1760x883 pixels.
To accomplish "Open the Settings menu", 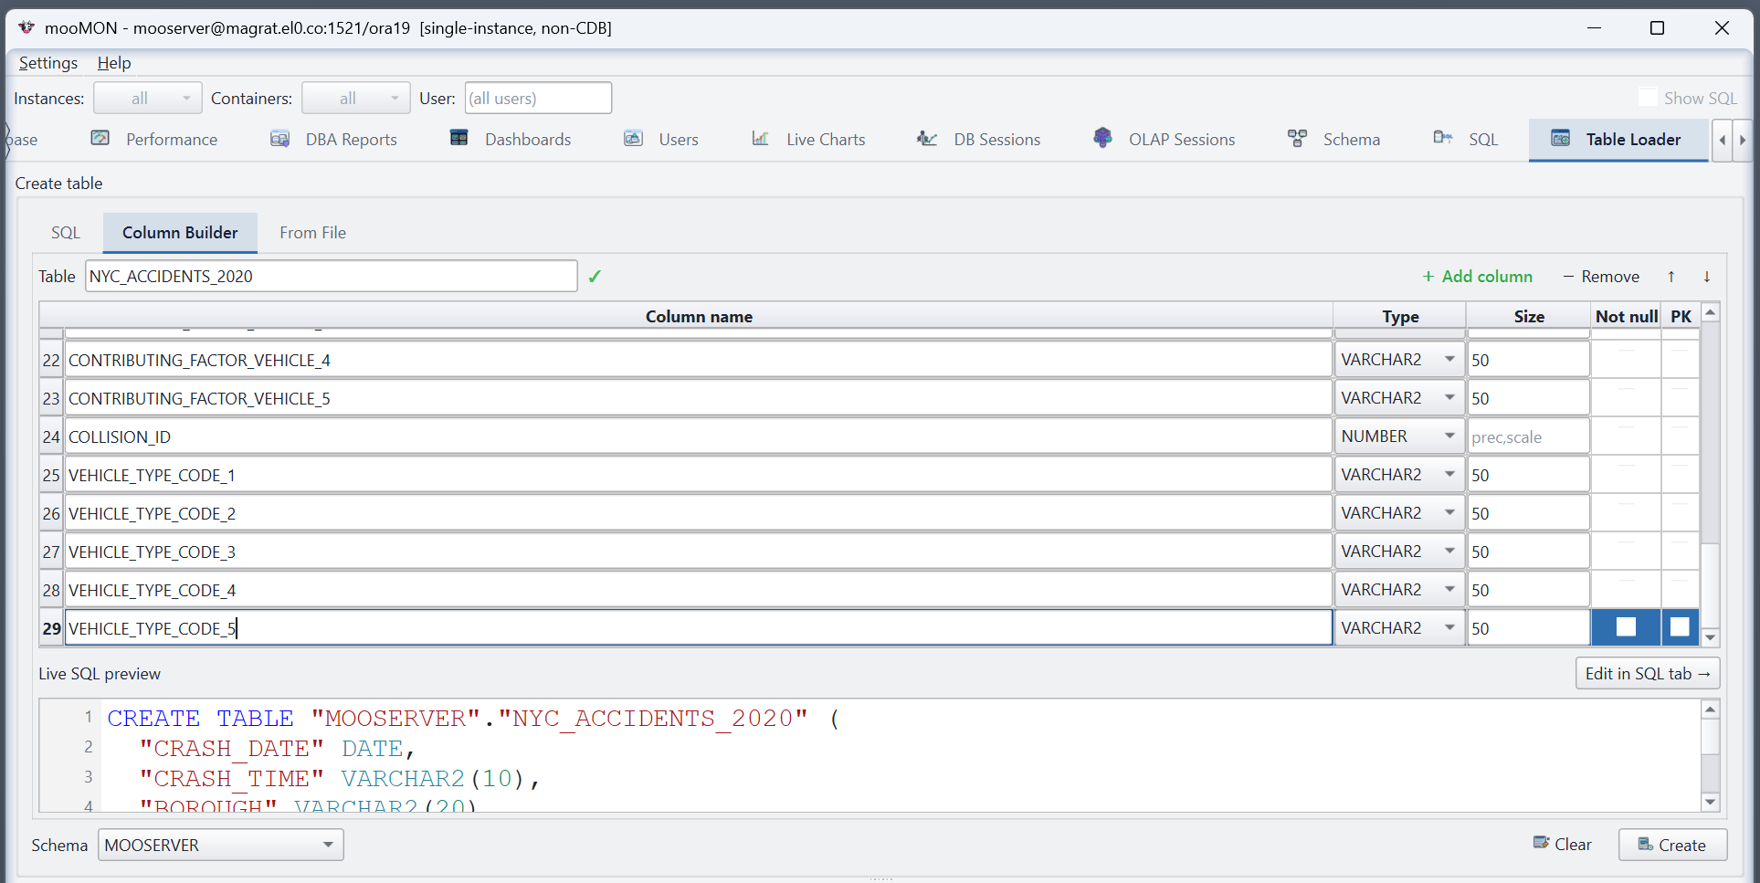I will click(x=48, y=63).
